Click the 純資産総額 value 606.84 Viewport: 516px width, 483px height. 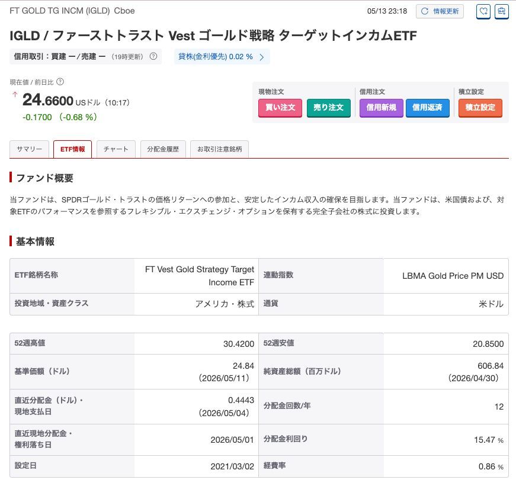491,366
